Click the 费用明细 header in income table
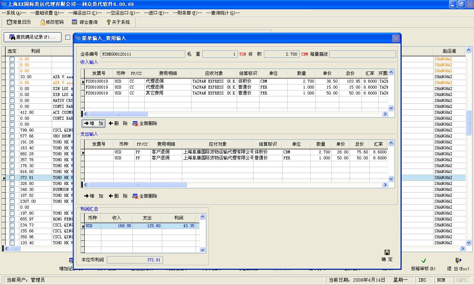Screen dimensions: 474x285 pyautogui.click(x=168, y=73)
